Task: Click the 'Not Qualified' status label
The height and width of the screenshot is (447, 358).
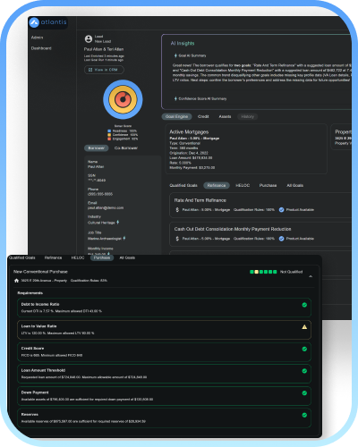Action: 291,272
